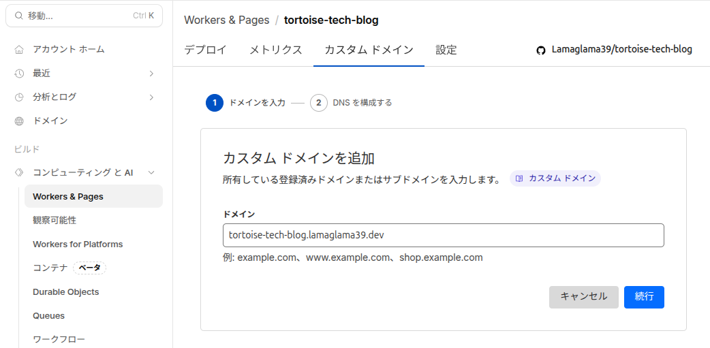
Task: Click the Recent clock icon
Action: click(x=19, y=74)
